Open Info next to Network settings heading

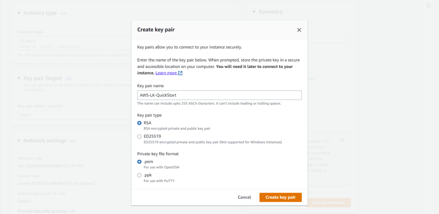pos(73,141)
